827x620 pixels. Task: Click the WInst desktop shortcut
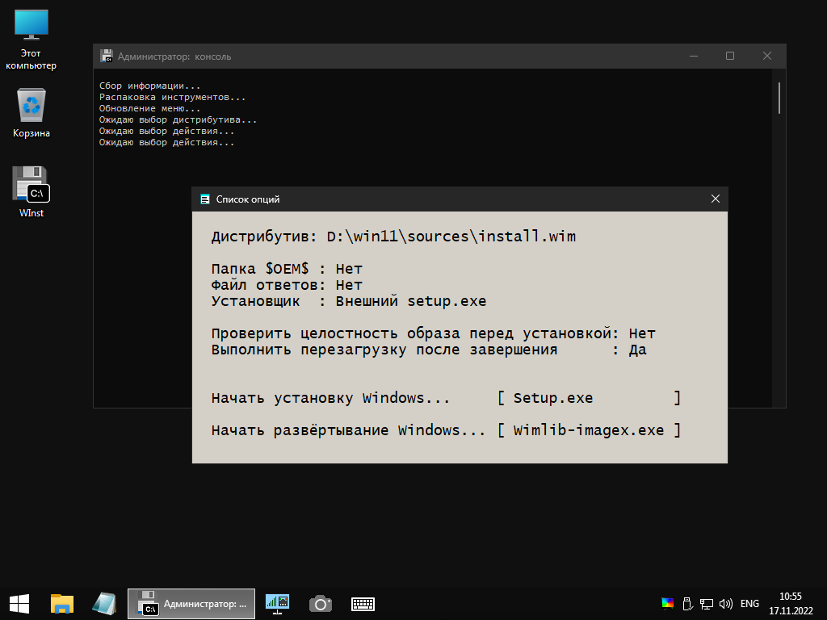(31, 191)
